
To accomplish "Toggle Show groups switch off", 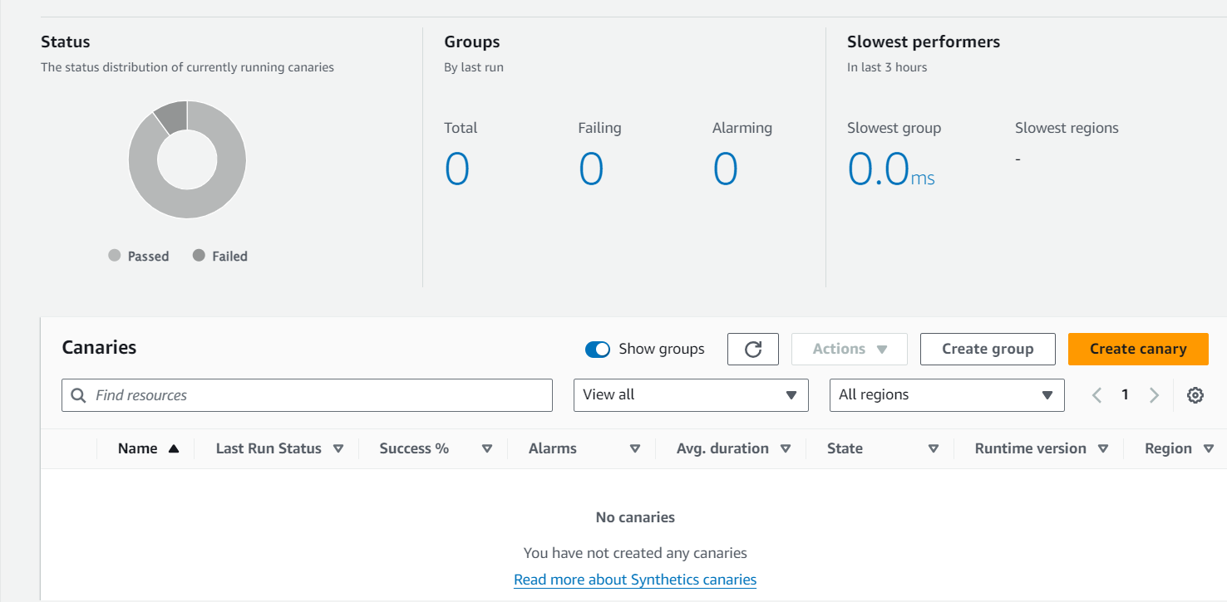I will (x=598, y=350).
